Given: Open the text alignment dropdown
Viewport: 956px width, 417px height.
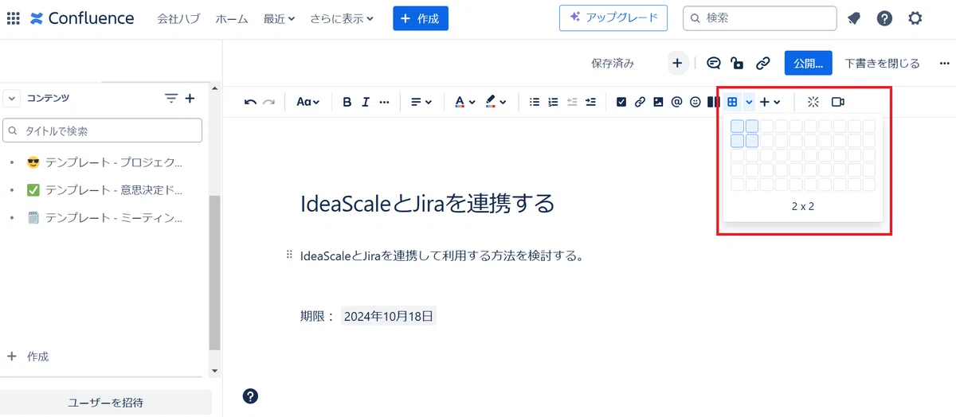Looking at the screenshot, I should pos(421,102).
